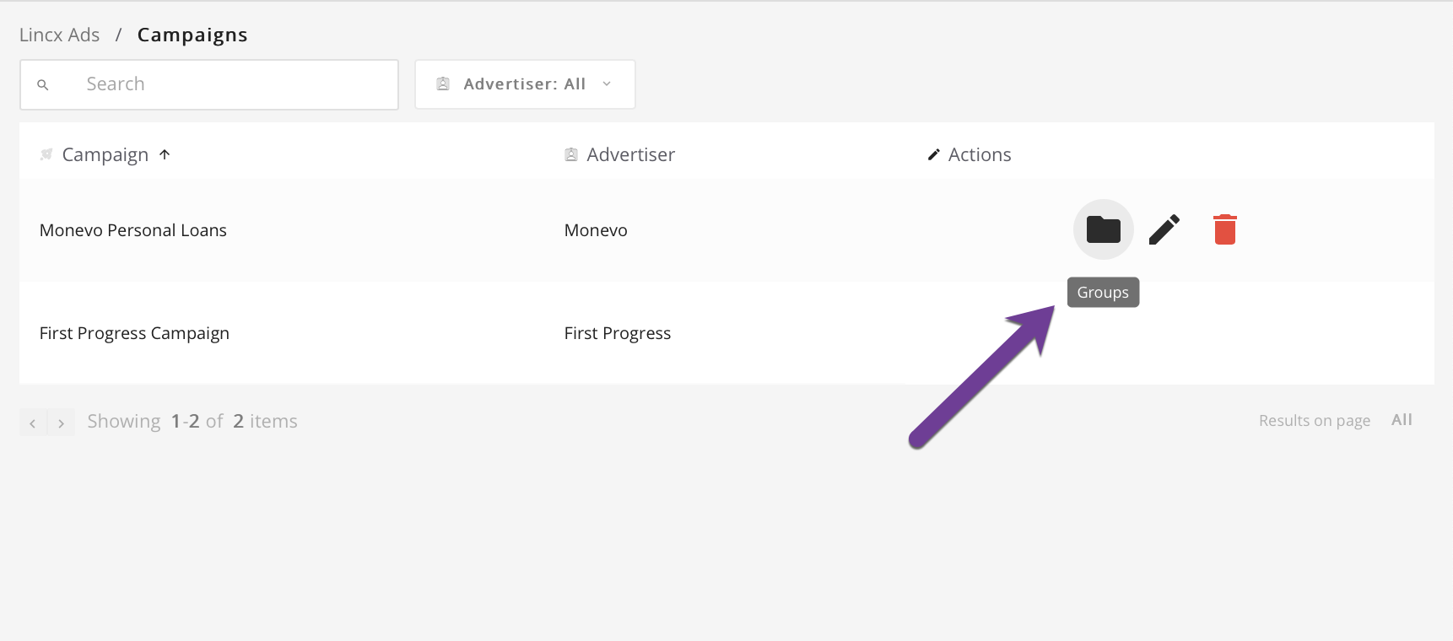Go to next page arrow

61,423
